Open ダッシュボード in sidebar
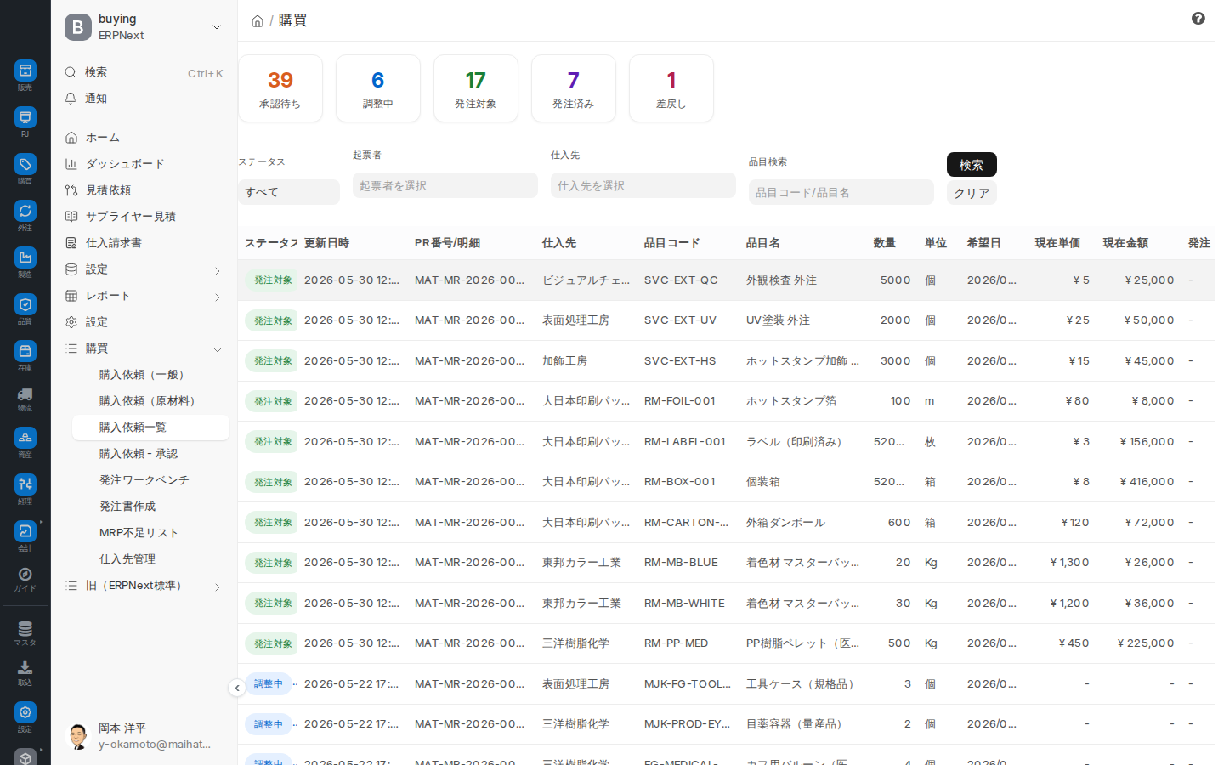The width and height of the screenshot is (1224, 765). (125, 164)
